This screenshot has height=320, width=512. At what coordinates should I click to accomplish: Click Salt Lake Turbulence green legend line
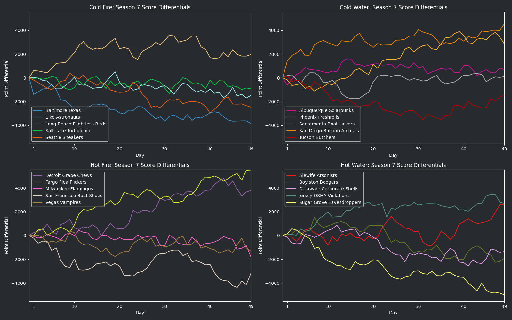pos(38,131)
